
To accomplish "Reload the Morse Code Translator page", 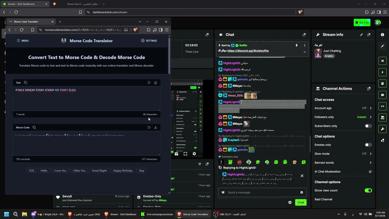I will click(x=22, y=30).
